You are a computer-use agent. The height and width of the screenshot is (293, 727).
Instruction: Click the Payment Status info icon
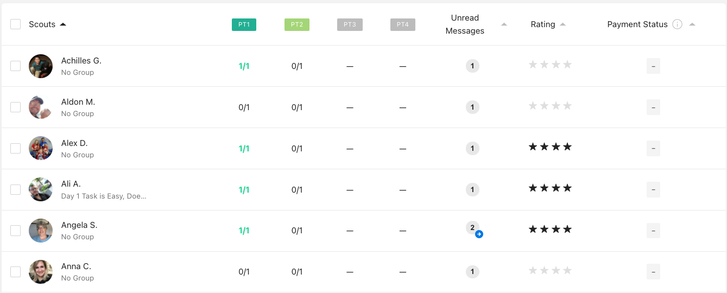tap(677, 24)
